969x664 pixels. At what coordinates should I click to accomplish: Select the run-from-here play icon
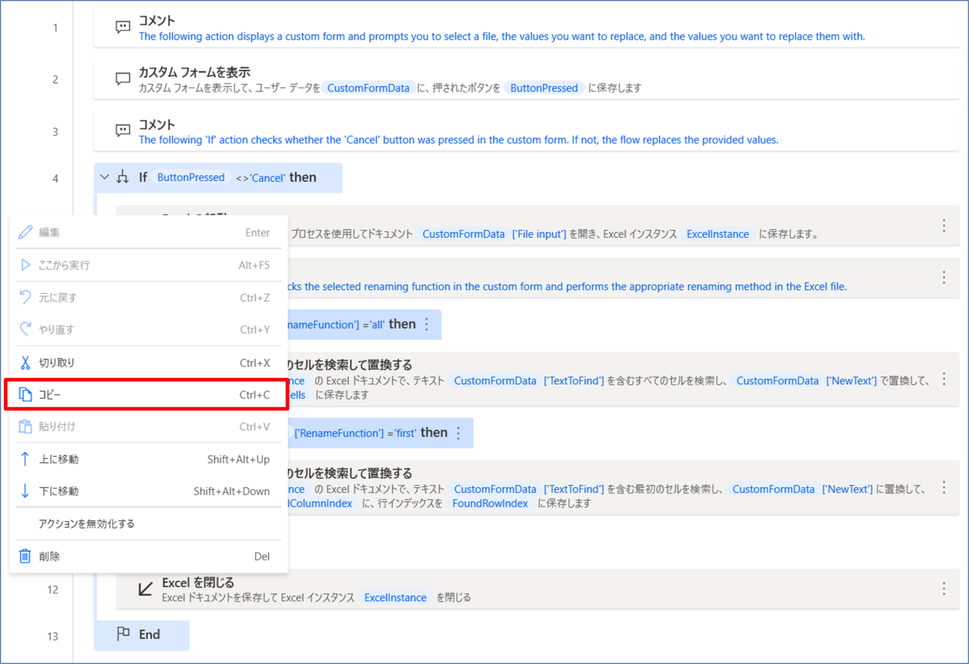pyautogui.click(x=25, y=264)
